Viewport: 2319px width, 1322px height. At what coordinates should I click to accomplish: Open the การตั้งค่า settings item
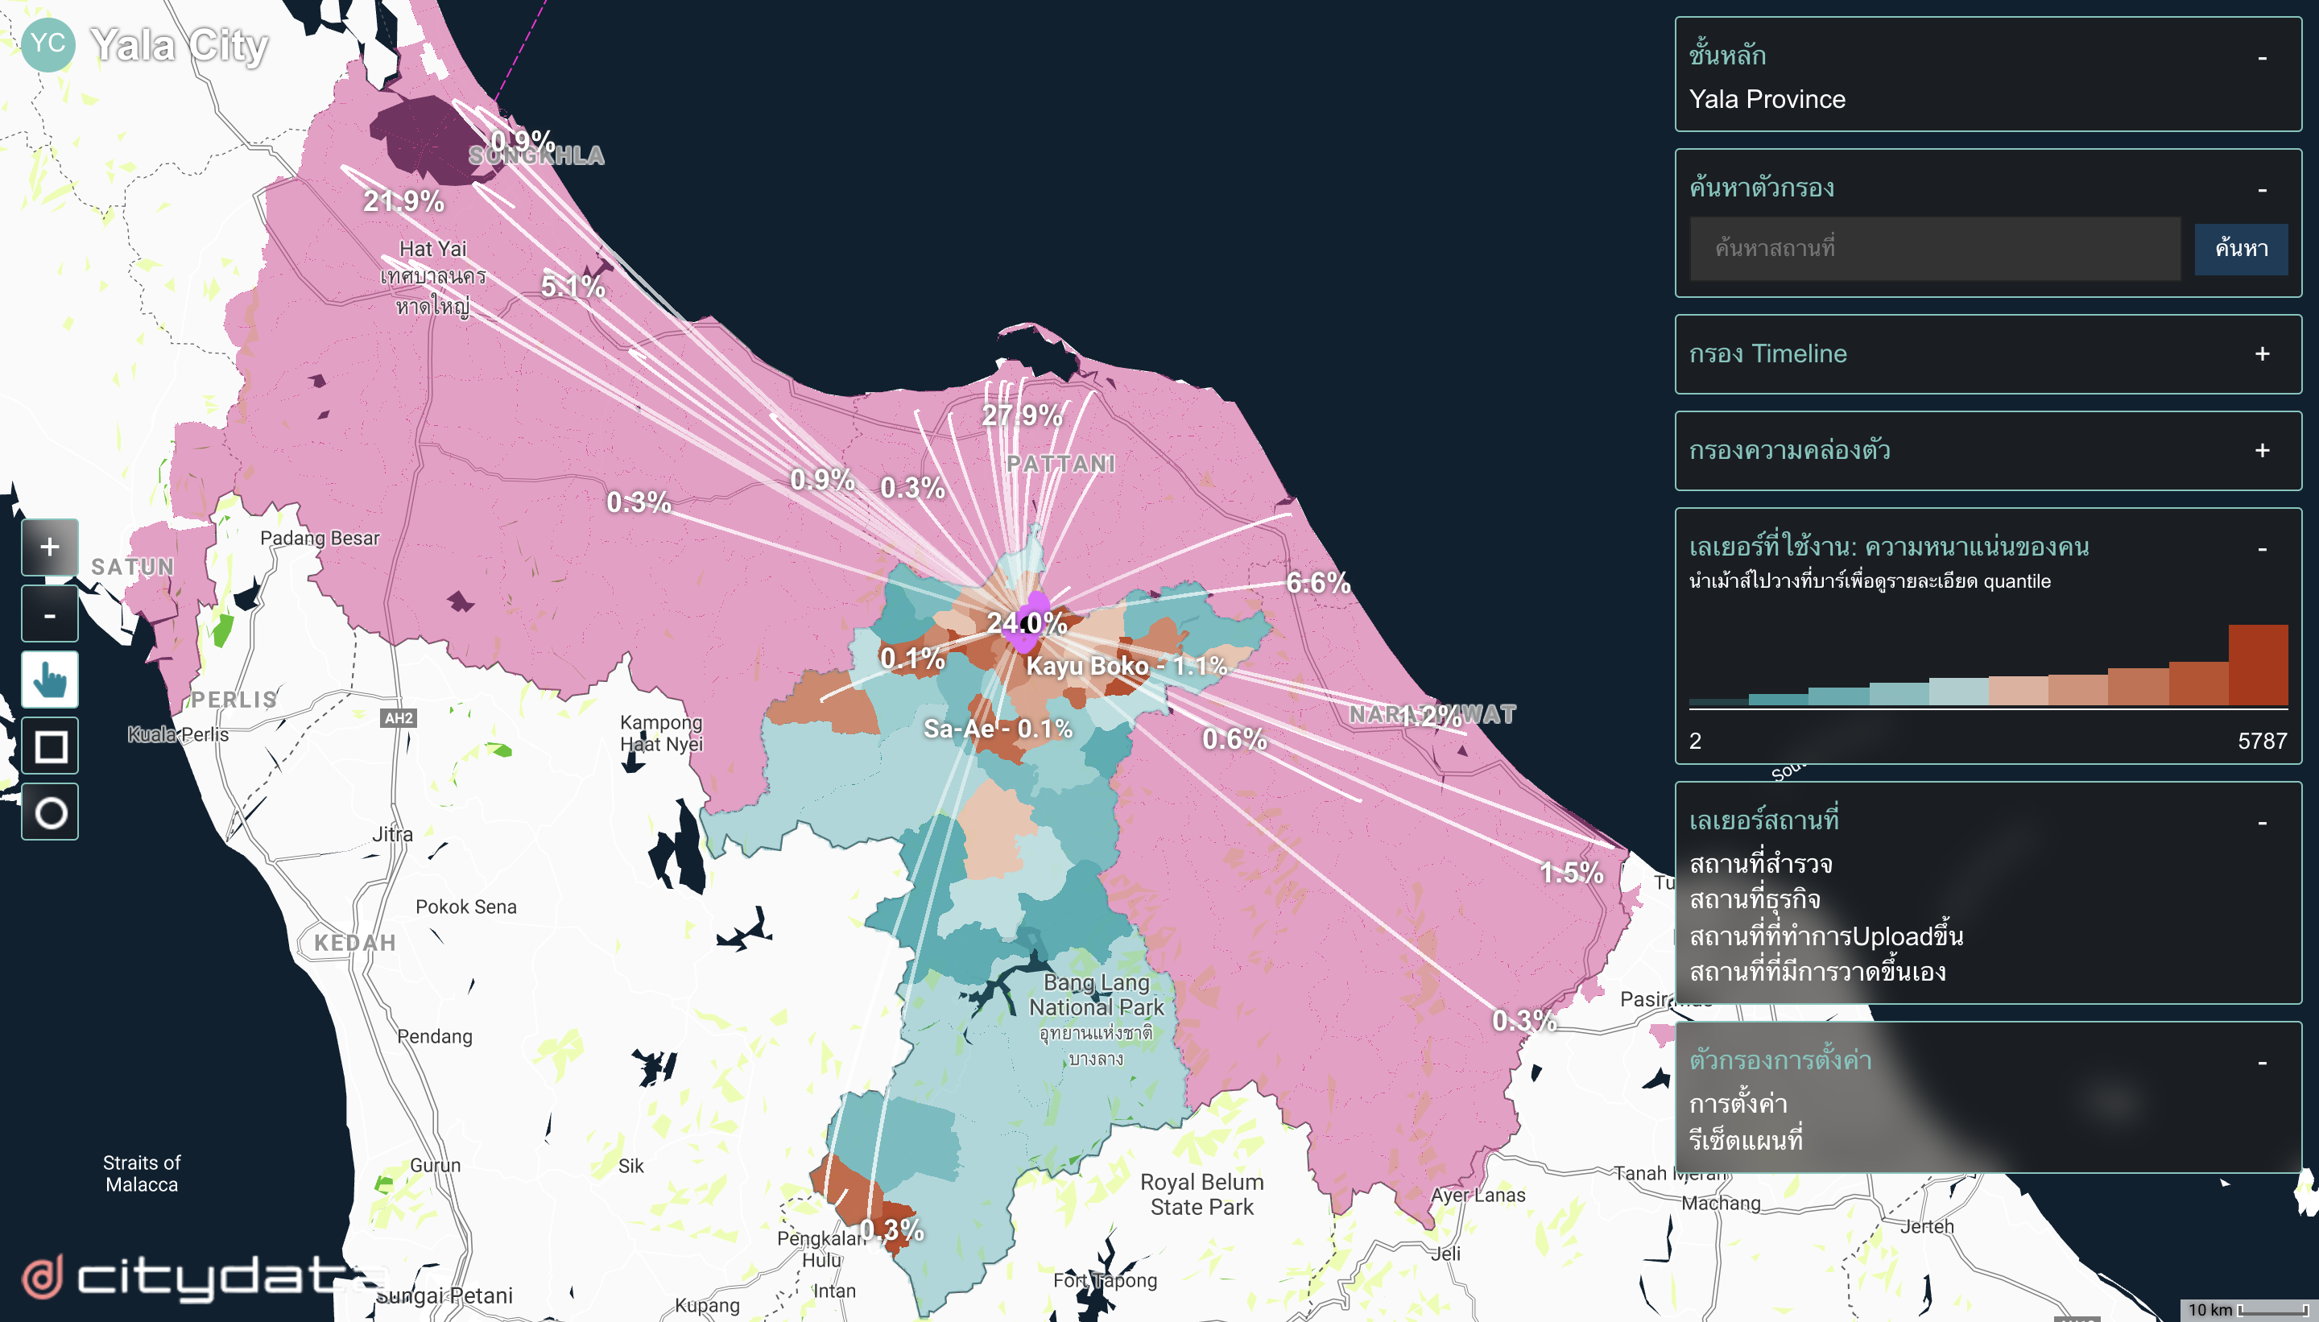tap(1738, 1103)
